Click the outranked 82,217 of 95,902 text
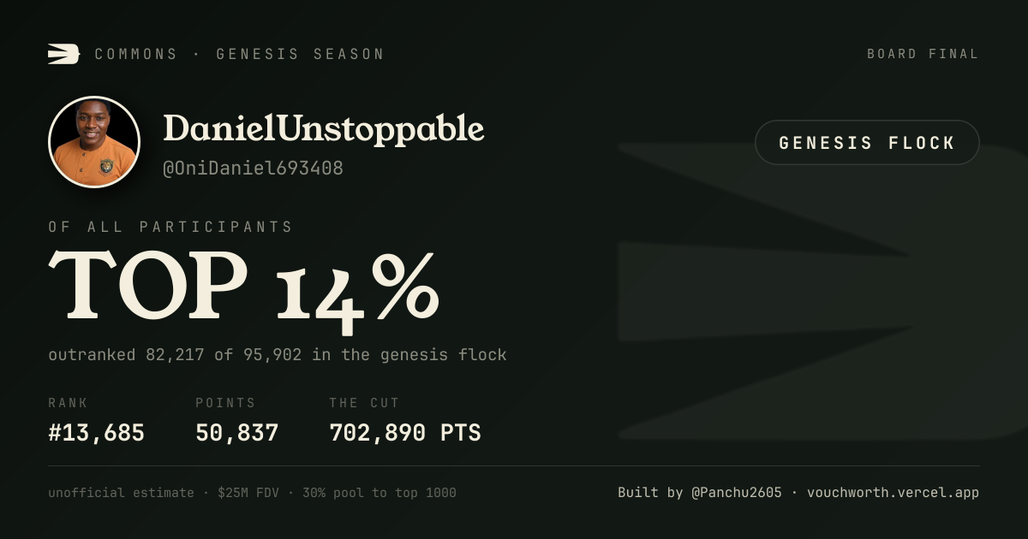Image resolution: width=1028 pixels, height=539 pixels. (x=175, y=354)
